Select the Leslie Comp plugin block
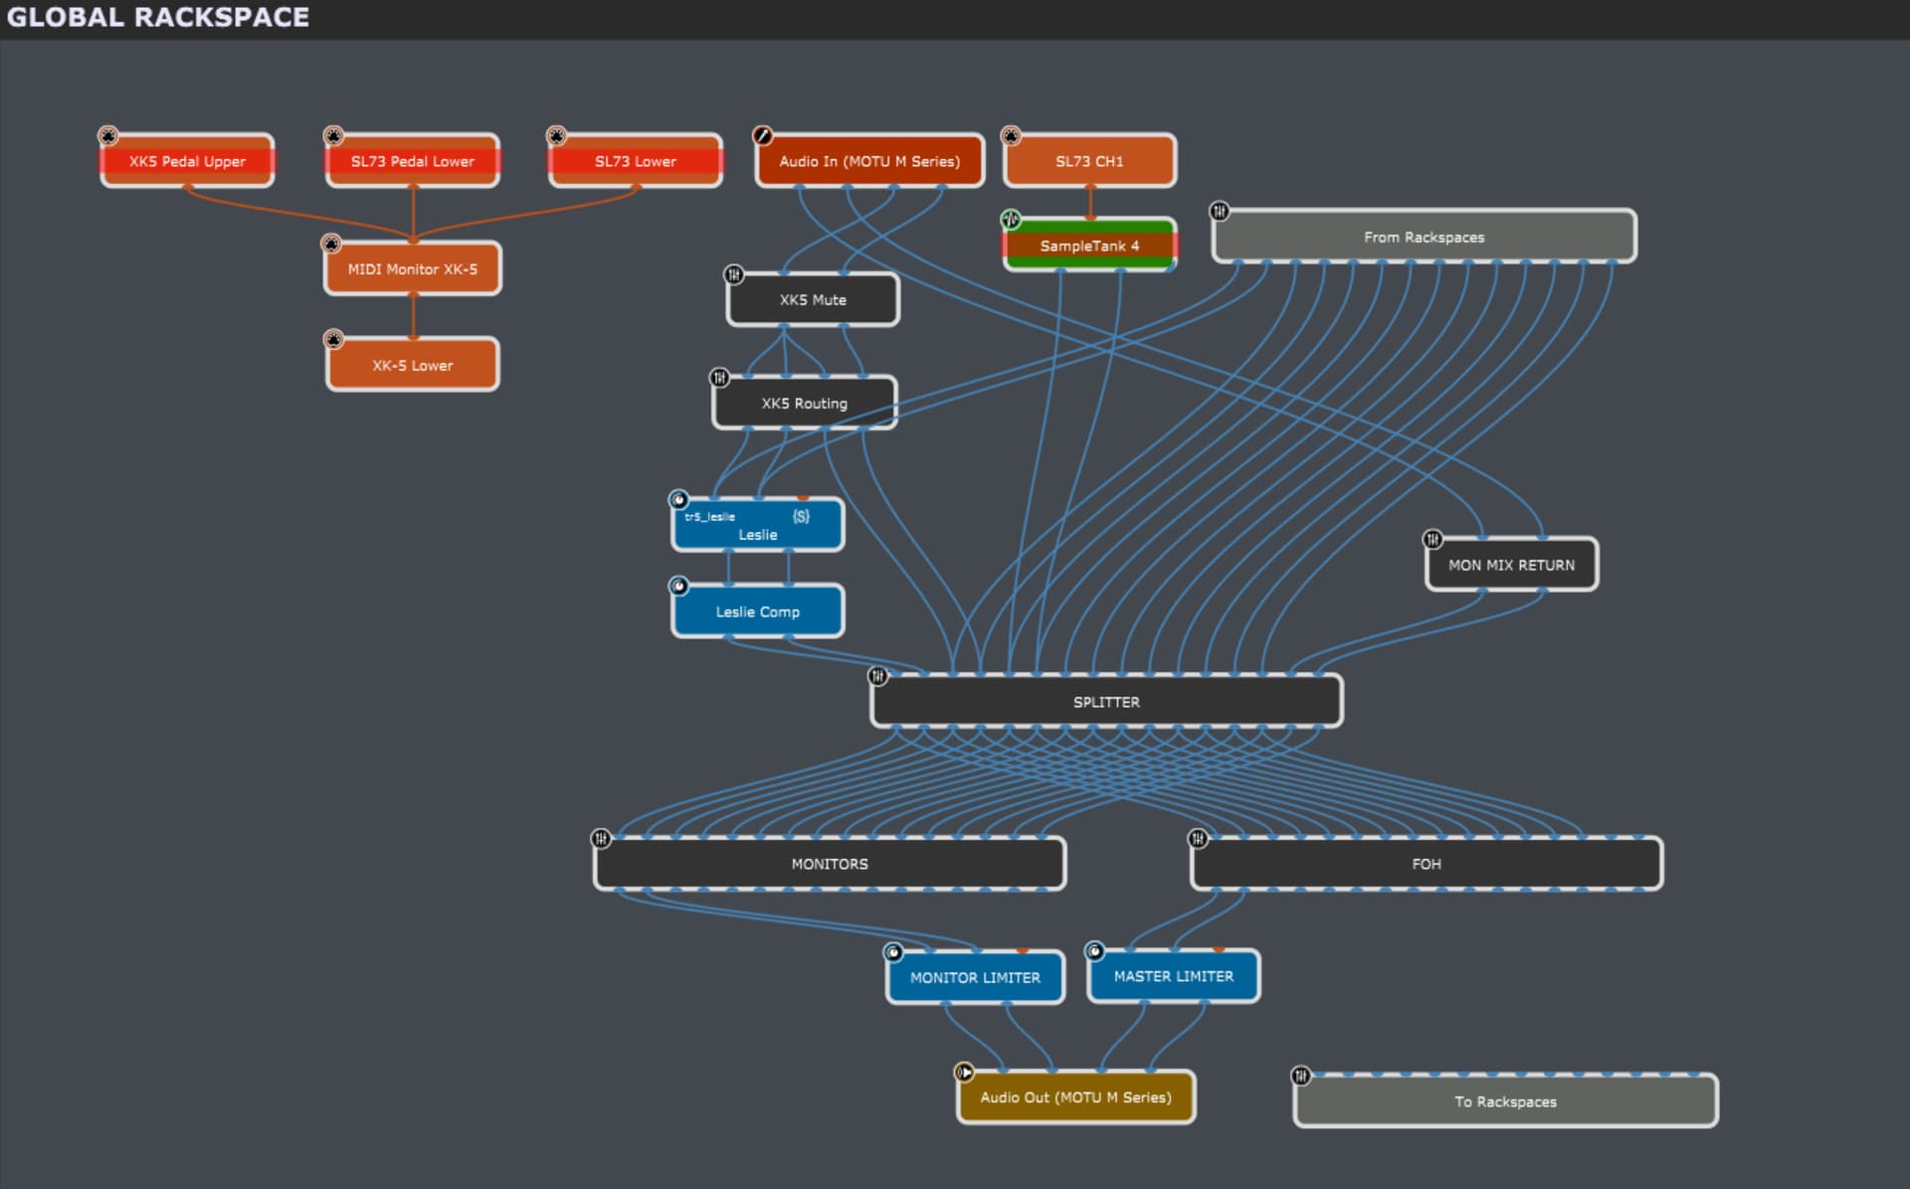 coord(757,611)
